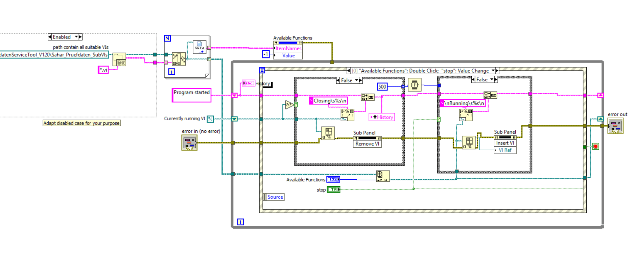Click Open VI Reference in Running case
Image resolution: width=633 pixels, height=255 pixels.
(469, 143)
